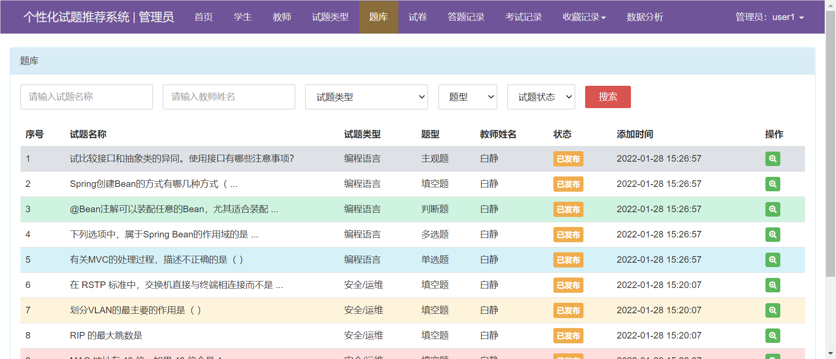Click 判断题 cell in row 3

coord(435,209)
